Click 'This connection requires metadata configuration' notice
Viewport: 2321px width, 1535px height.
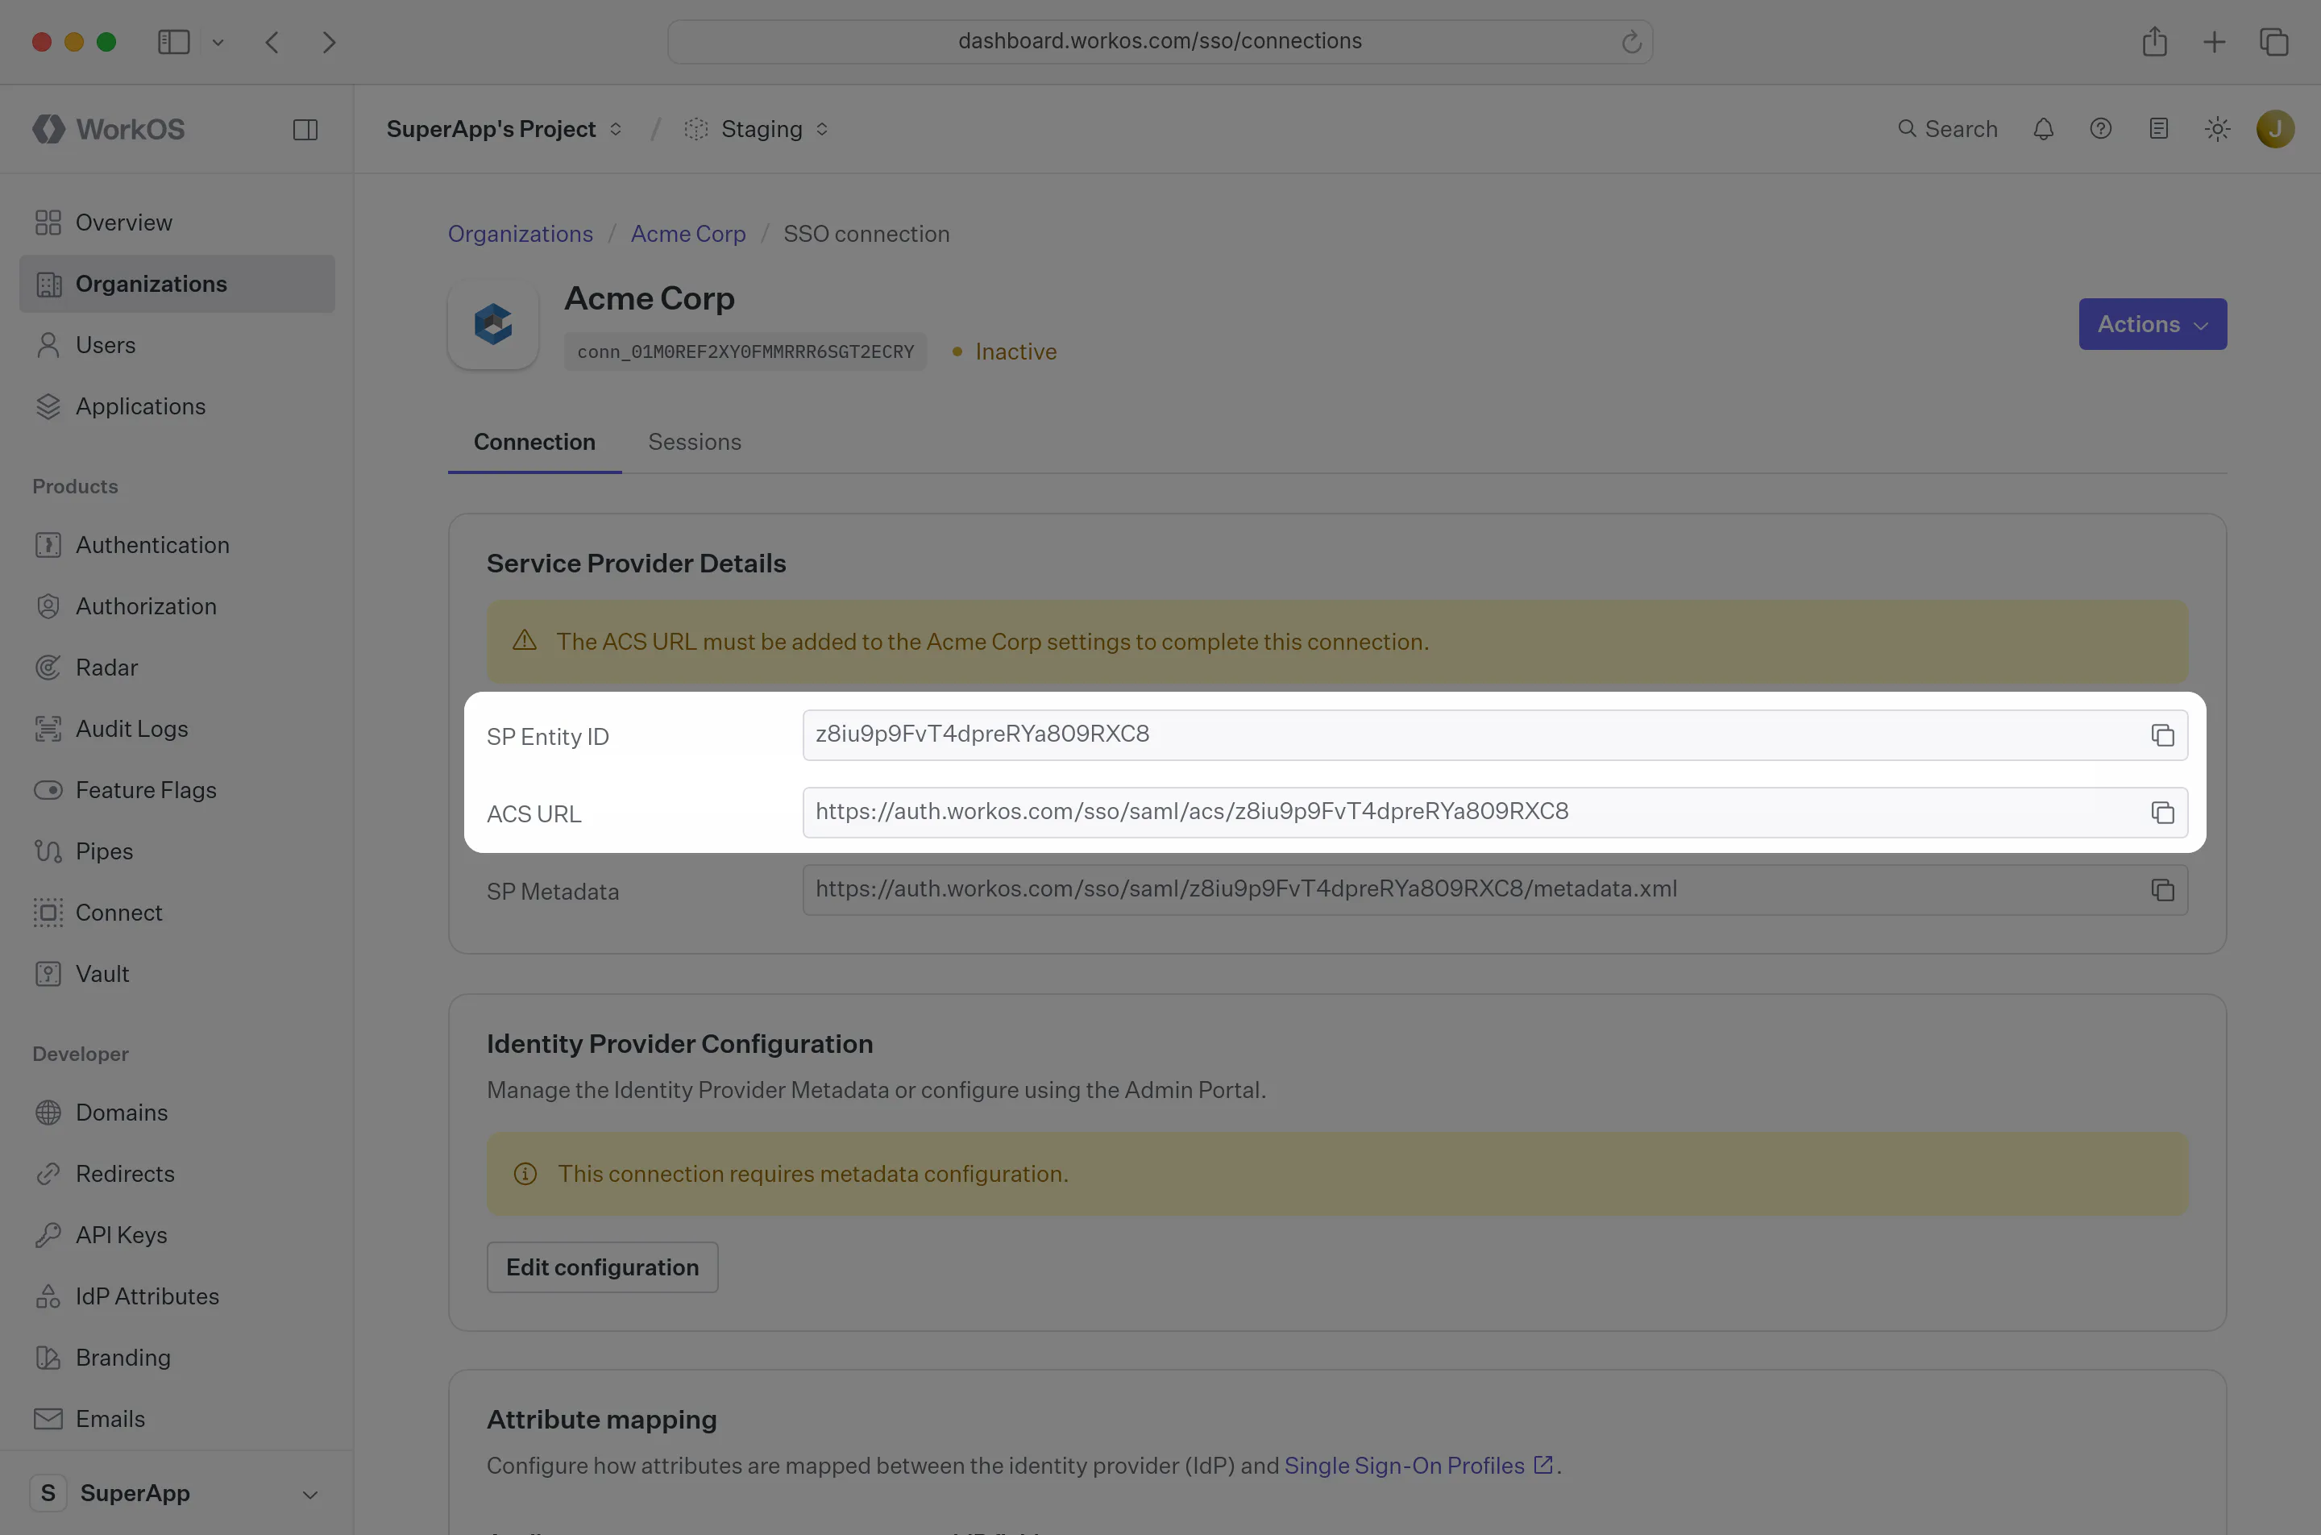[x=813, y=1175]
